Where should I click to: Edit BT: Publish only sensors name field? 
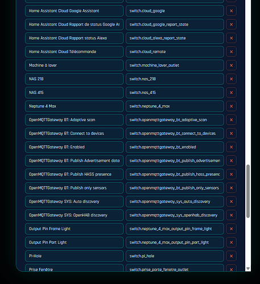tap(74, 188)
